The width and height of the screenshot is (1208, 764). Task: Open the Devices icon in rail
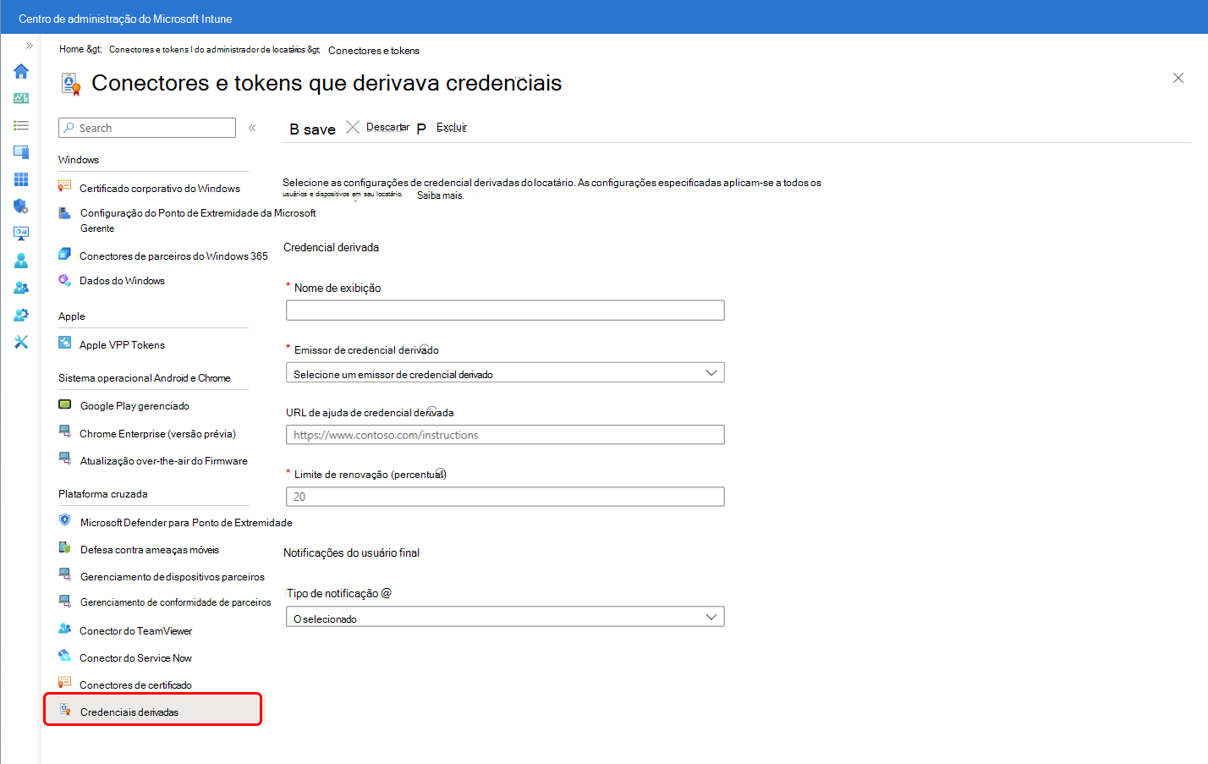point(21,152)
